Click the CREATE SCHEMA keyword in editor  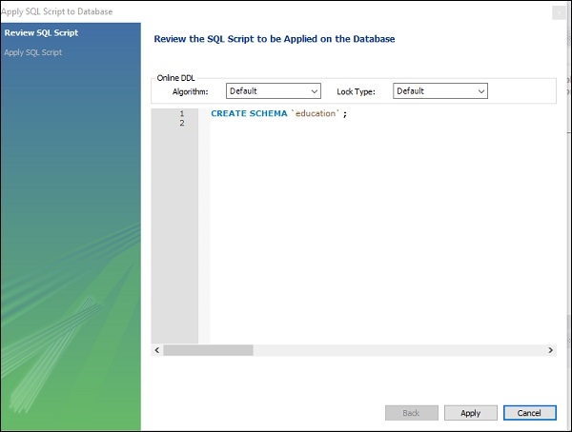click(249, 113)
